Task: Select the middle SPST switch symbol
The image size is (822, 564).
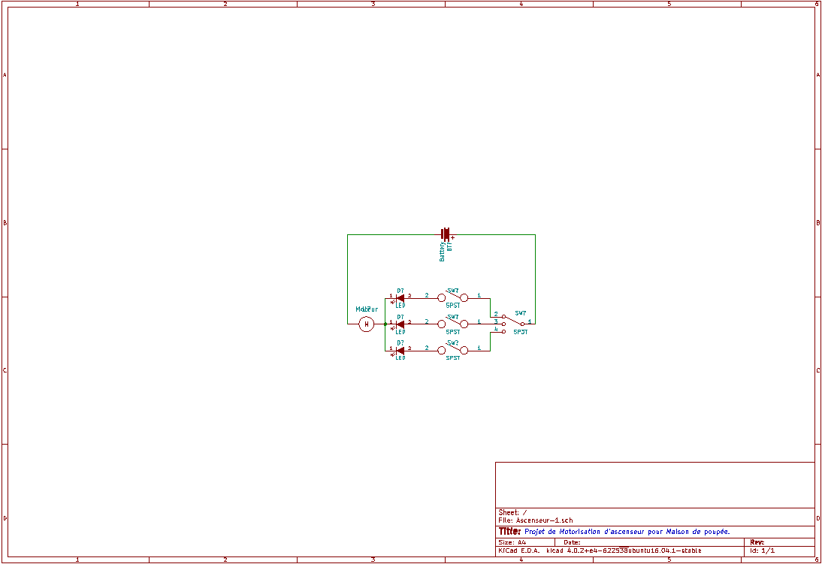Action: pos(453,324)
